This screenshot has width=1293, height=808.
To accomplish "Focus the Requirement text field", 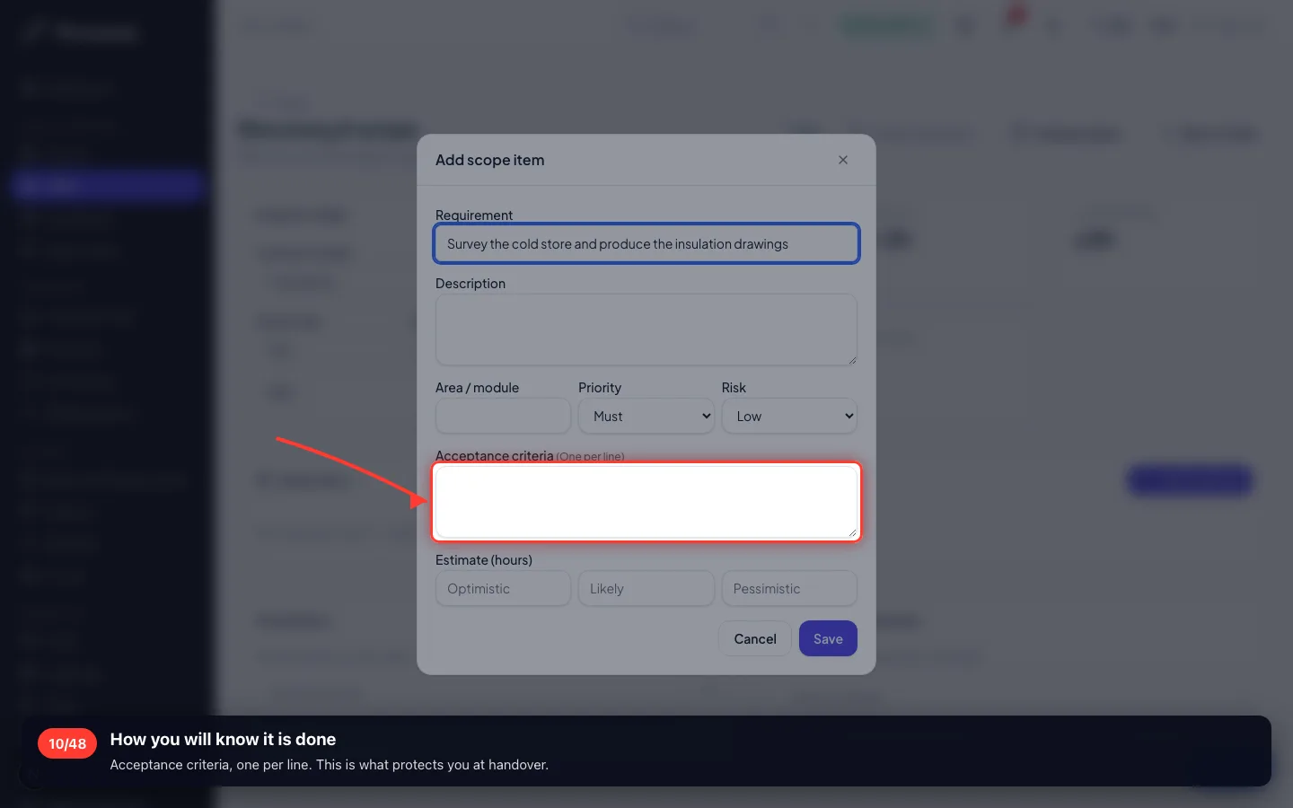I will pos(646,244).
